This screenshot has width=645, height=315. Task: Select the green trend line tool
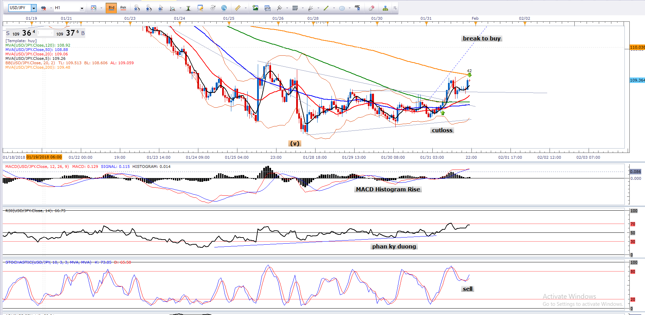[326, 8]
